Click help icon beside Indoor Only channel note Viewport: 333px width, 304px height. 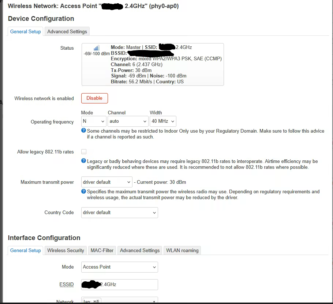coord(84,131)
